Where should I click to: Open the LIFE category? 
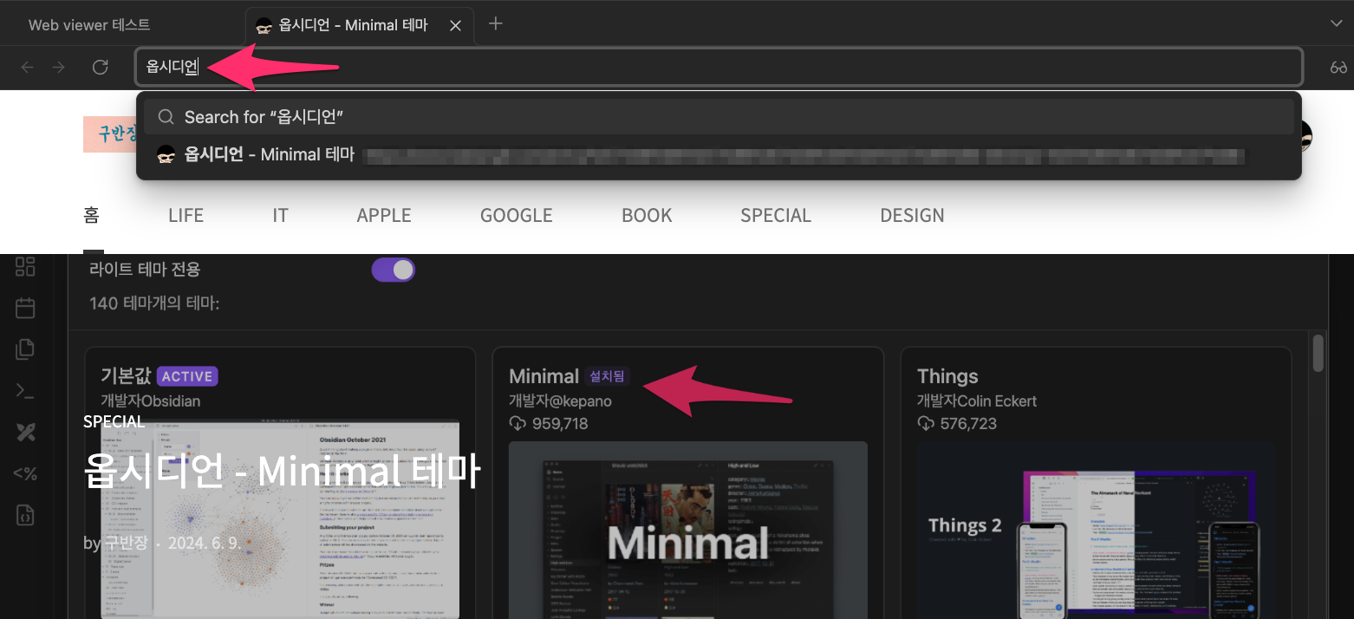(x=186, y=215)
